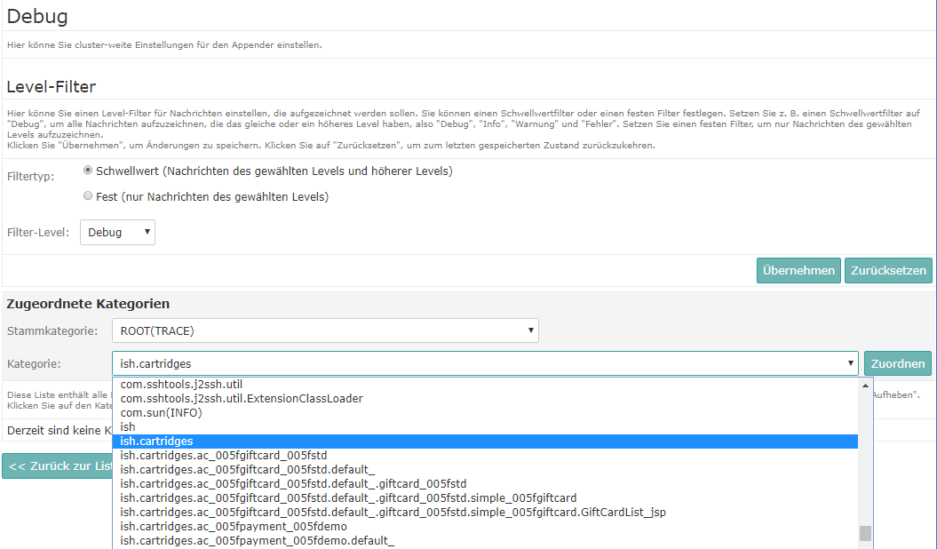Choose com.sshtools.j2ssh.util.ExtensionClassLoader option
Screen dimensions: 937x549
click(242, 399)
